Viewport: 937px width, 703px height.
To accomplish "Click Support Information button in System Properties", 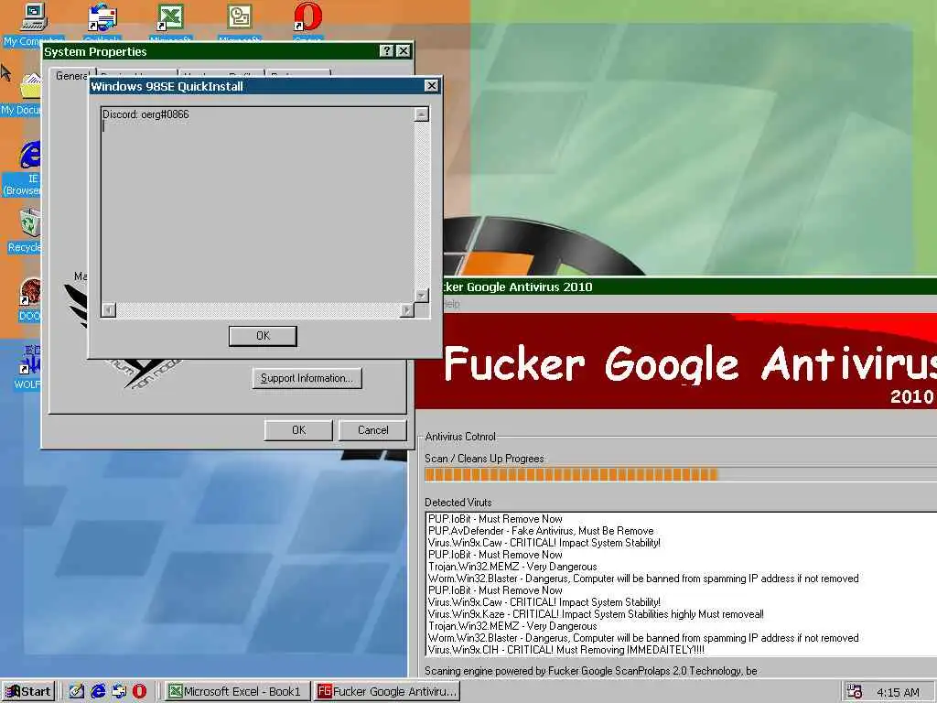I will point(307,378).
